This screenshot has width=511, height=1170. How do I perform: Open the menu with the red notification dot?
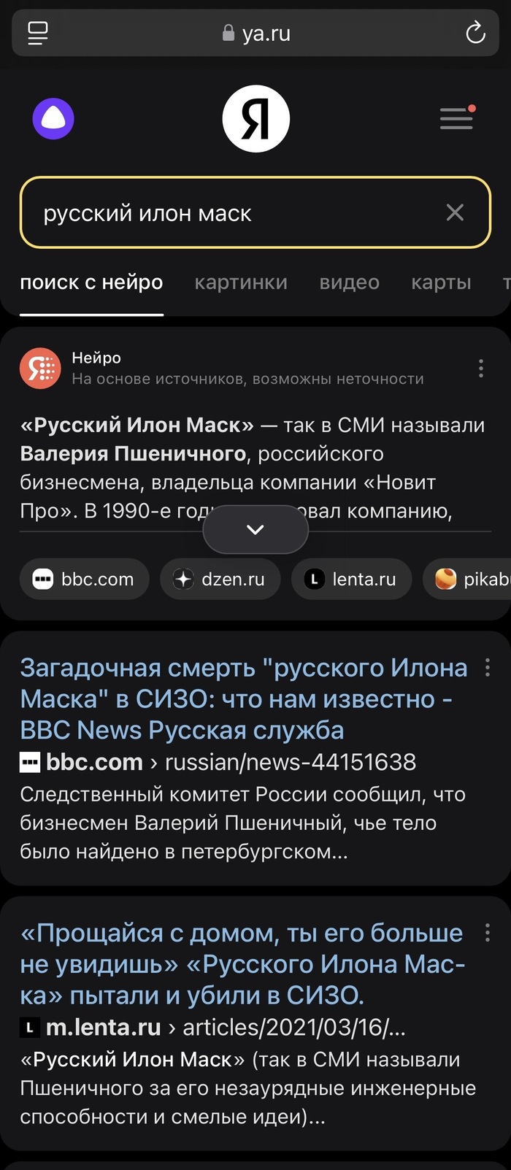coord(456,118)
